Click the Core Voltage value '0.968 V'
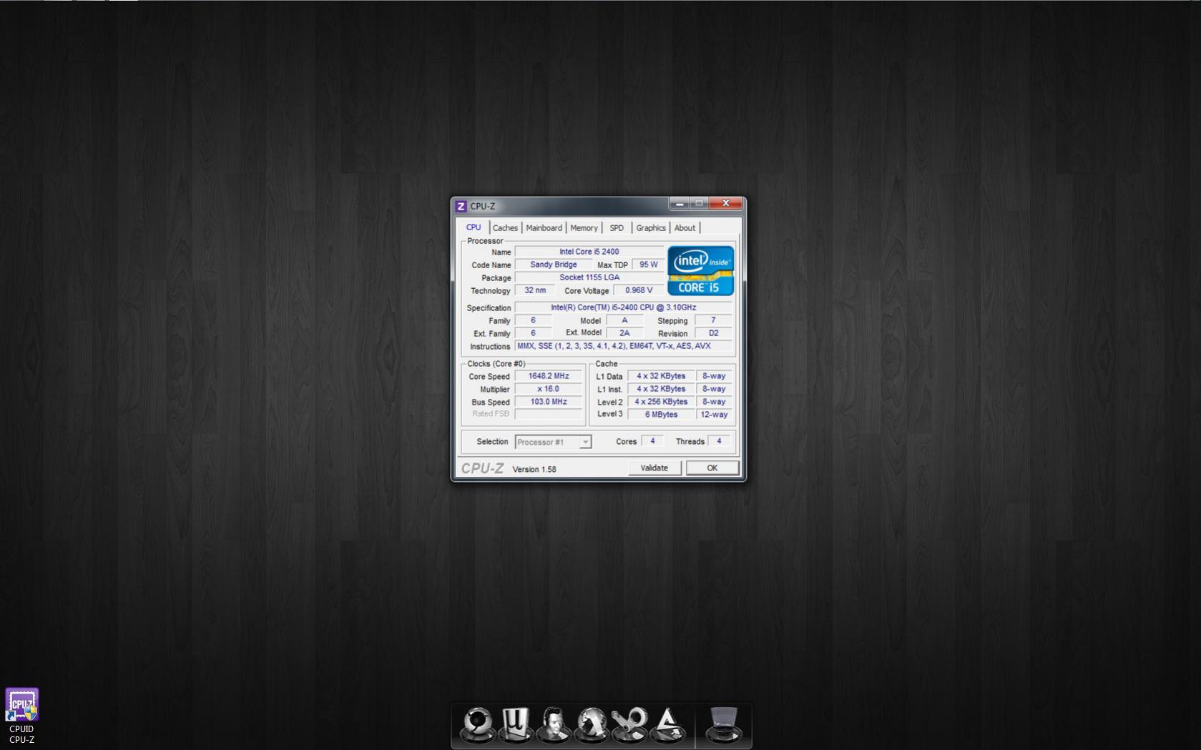This screenshot has width=1201, height=750. tap(639, 290)
